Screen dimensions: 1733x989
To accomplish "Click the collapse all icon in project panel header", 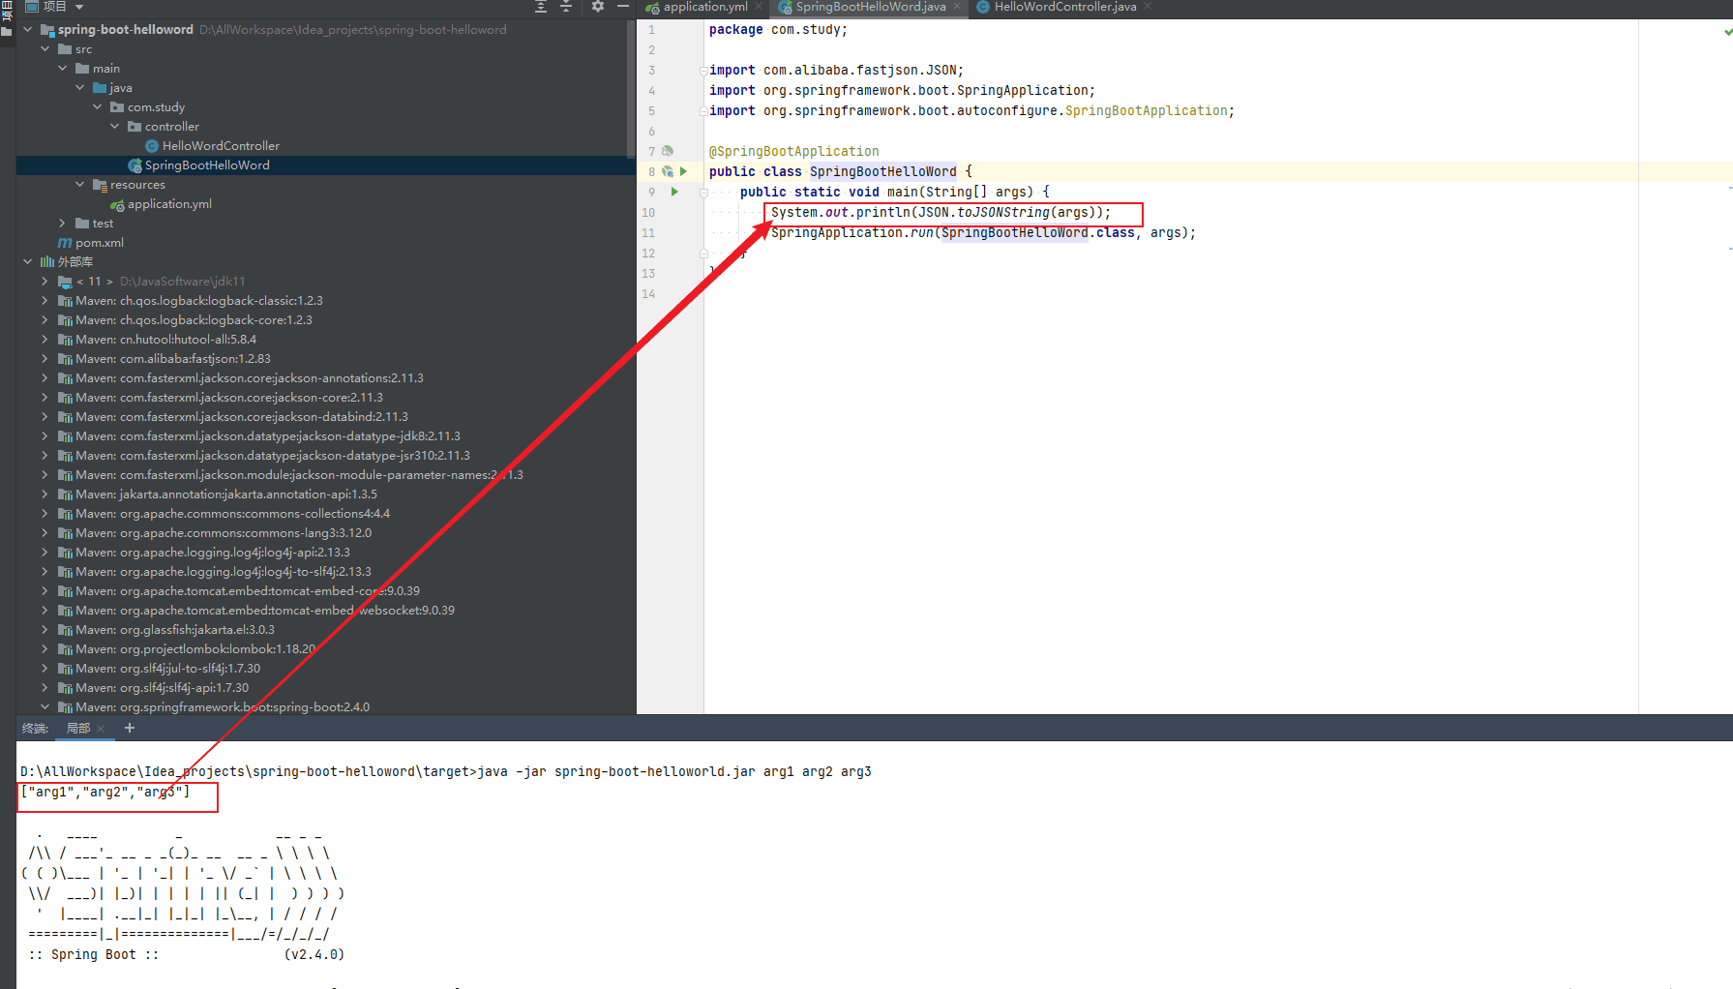I will [x=566, y=7].
